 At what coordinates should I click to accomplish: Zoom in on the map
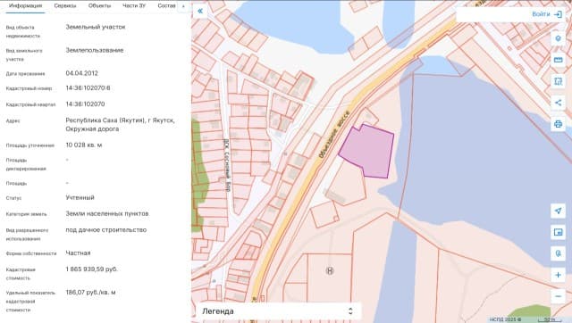pyautogui.click(x=558, y=275)
